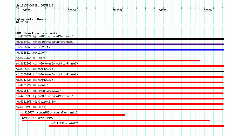Open esv2668791 (1000GenomesConsortiumPhase1) label
Viewport: 231px width, 136px height.
click(x=47, y=74)
